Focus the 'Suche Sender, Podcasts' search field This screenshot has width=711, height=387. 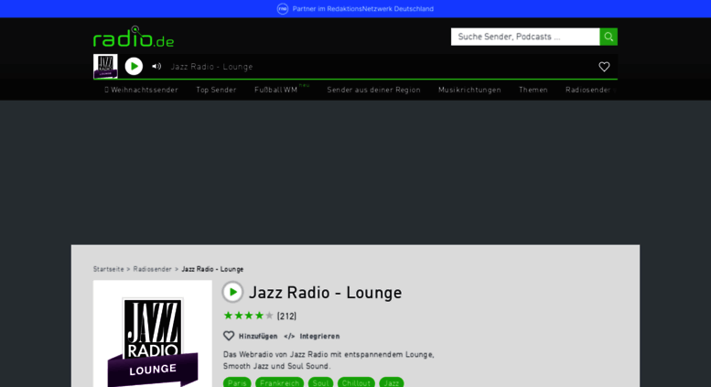(x=525, y=37)
